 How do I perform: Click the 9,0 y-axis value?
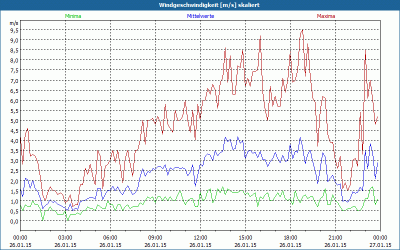pyautogui.click(x=14, y=40)
